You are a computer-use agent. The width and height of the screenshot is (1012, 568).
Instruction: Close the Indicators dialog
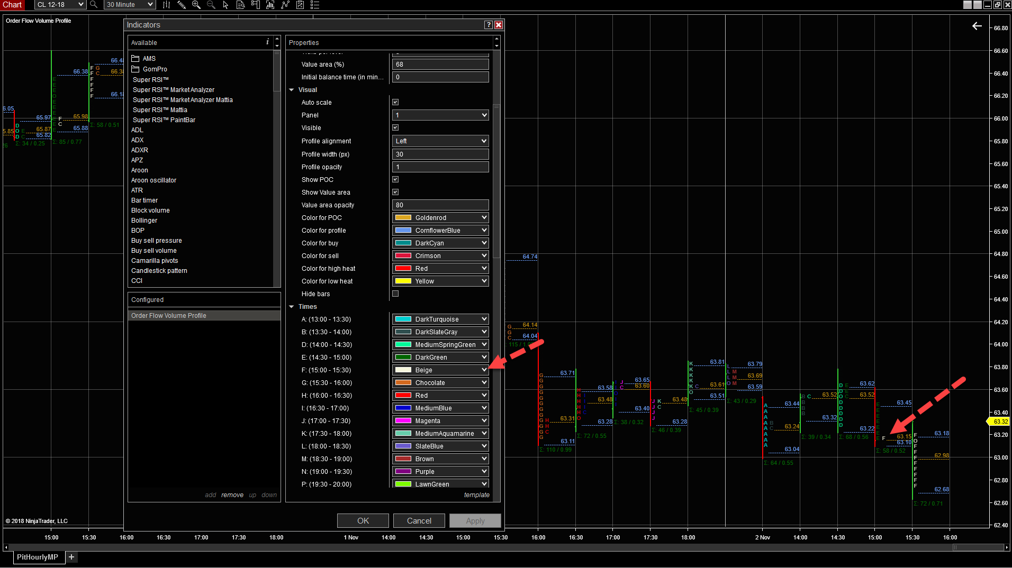pyautogui.click(x=499, y=25)
